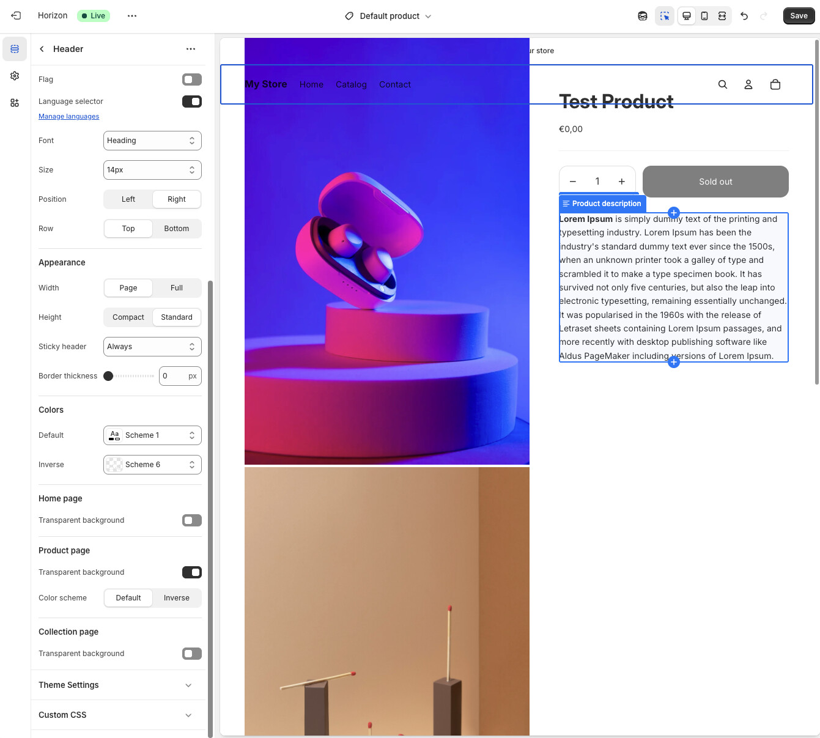Switch to desktop preview
The height and width of the screenshot is (738, 820).
click(x=687, y=16)
